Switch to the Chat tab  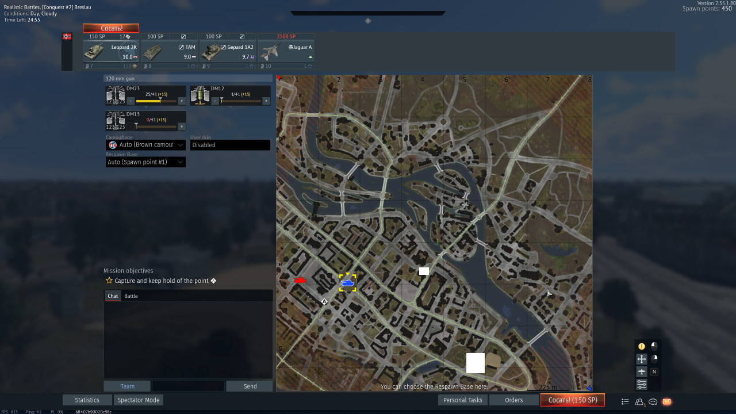pyautogui.click(x=113, y=296)
